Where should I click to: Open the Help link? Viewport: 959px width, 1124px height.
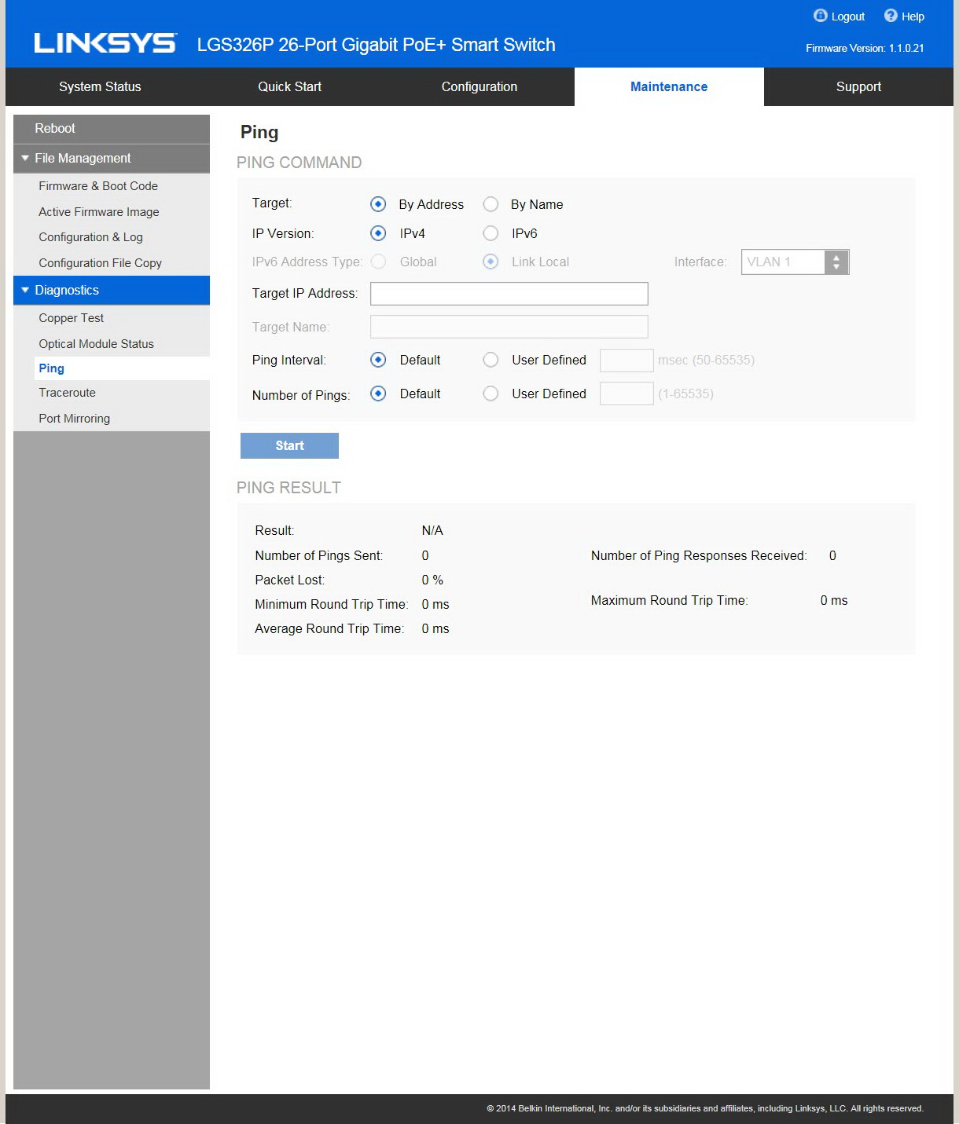pos(913,16)
